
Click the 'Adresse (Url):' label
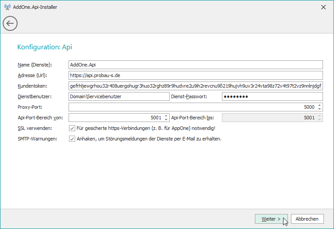33,75
